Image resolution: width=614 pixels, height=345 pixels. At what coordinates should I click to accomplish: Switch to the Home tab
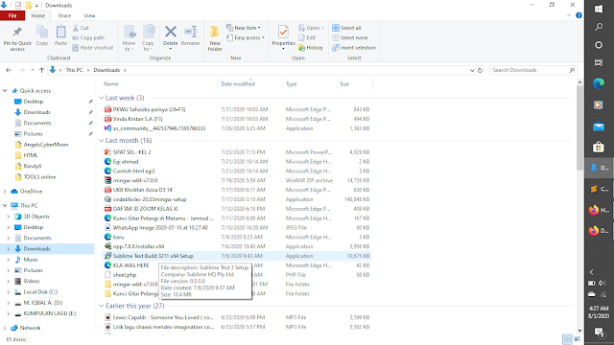click(x=38, y=15)
